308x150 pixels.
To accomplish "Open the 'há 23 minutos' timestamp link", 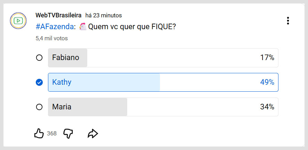I will (x=104, y=15).
